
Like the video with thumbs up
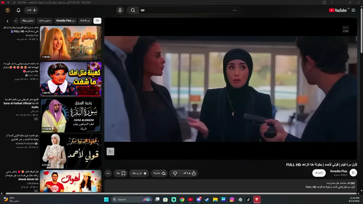tap(189, 173)
